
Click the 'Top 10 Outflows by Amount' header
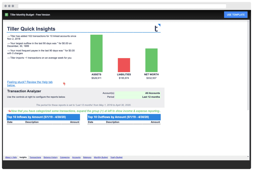point(124,117)
